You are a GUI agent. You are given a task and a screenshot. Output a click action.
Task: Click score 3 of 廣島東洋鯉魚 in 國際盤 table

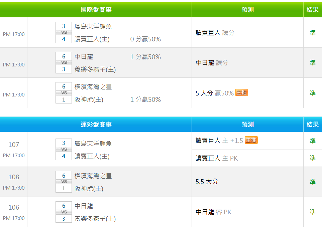[x=64, y=26]
